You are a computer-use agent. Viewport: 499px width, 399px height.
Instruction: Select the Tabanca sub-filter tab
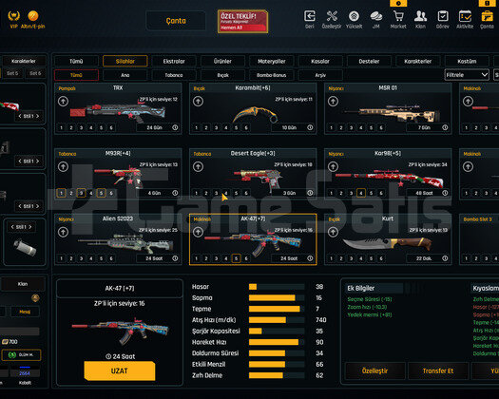point(174,75)
